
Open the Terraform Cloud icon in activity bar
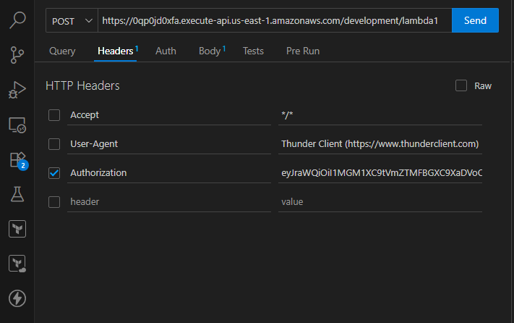17,264
